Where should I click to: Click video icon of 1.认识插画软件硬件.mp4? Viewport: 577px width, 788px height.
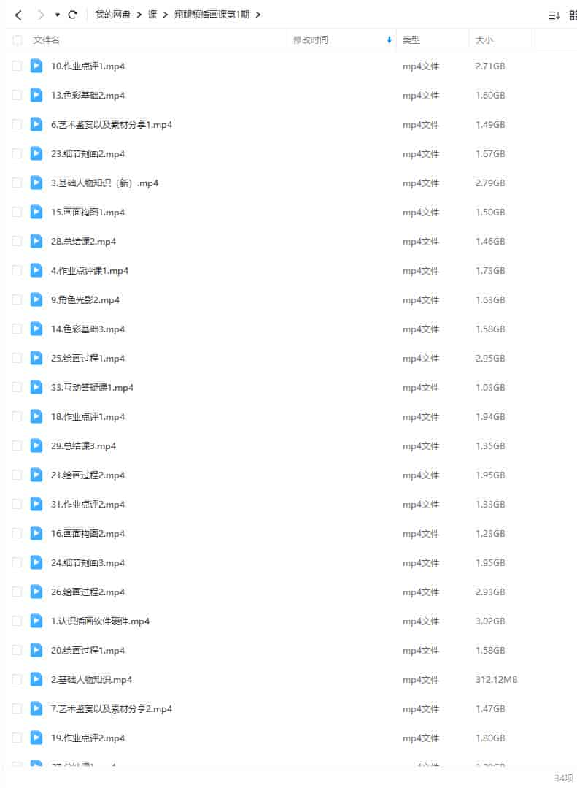(x=36, y=621)
